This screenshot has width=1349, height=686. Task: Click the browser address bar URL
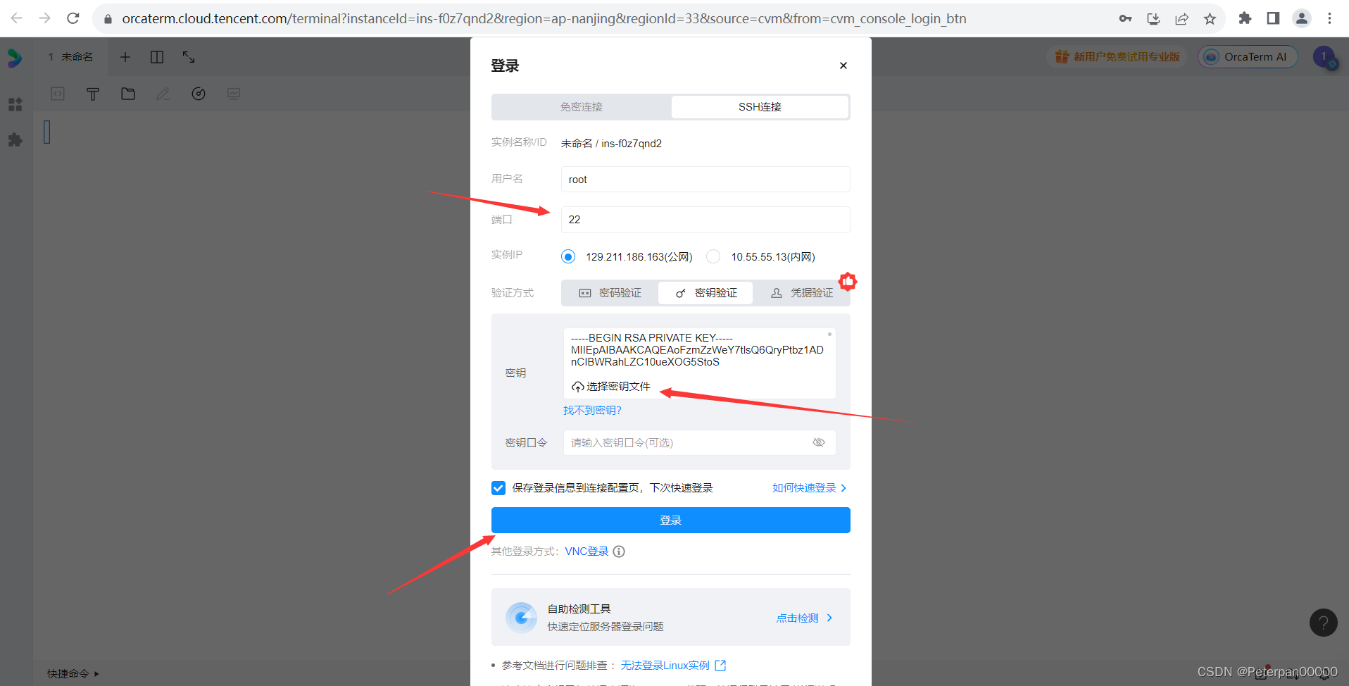tap(544, 18)
